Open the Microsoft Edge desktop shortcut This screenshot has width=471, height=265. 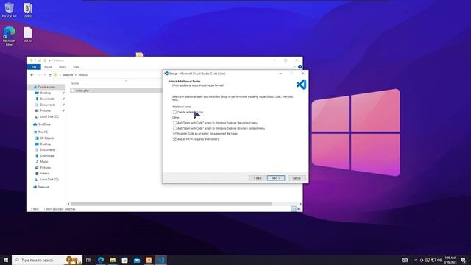coord(10,36)
